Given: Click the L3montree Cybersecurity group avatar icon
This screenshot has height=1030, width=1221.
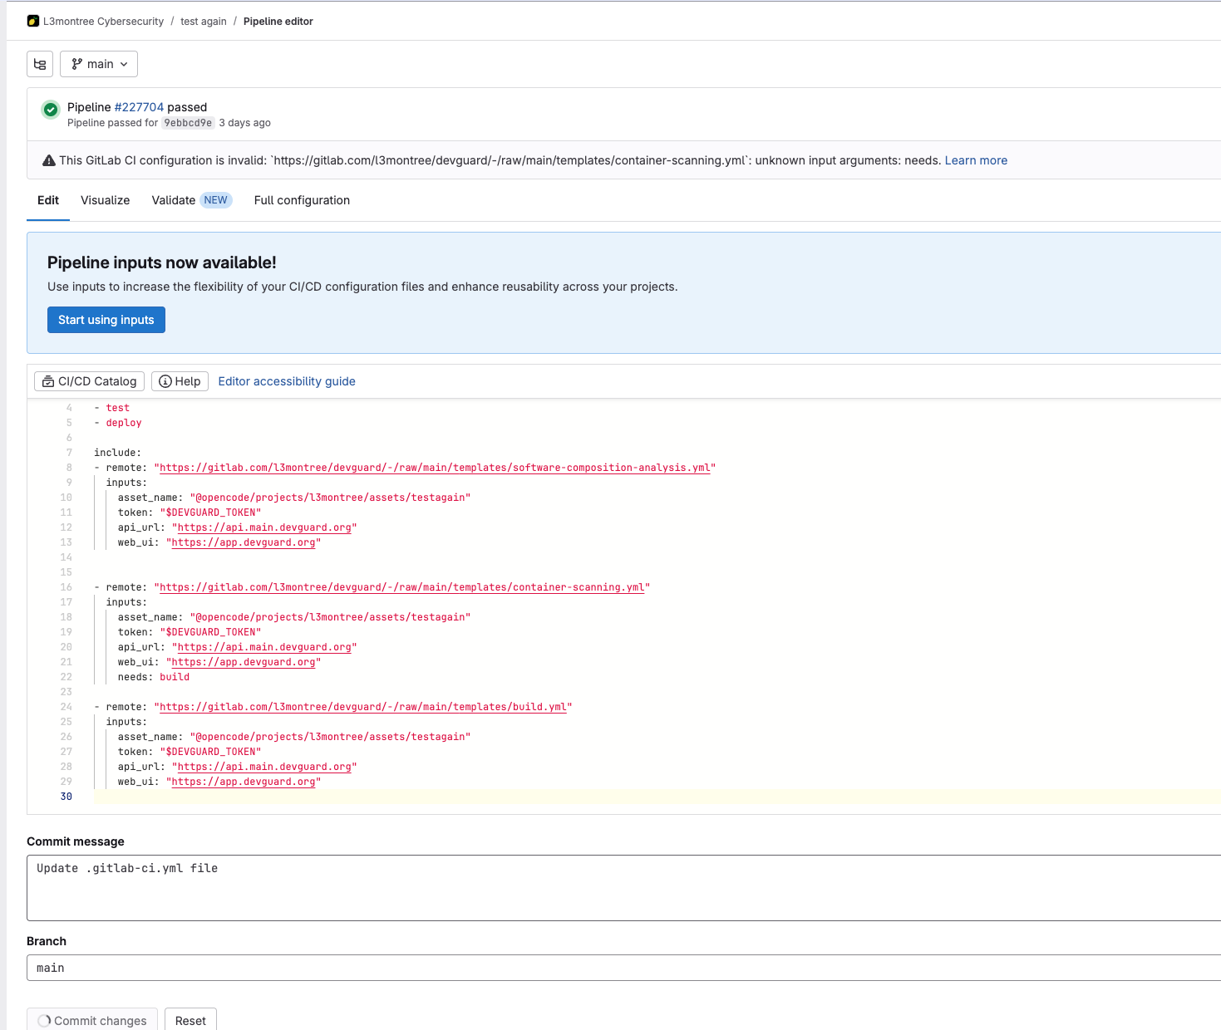Looking at the screenshot, I should click(x=33, y=21).
